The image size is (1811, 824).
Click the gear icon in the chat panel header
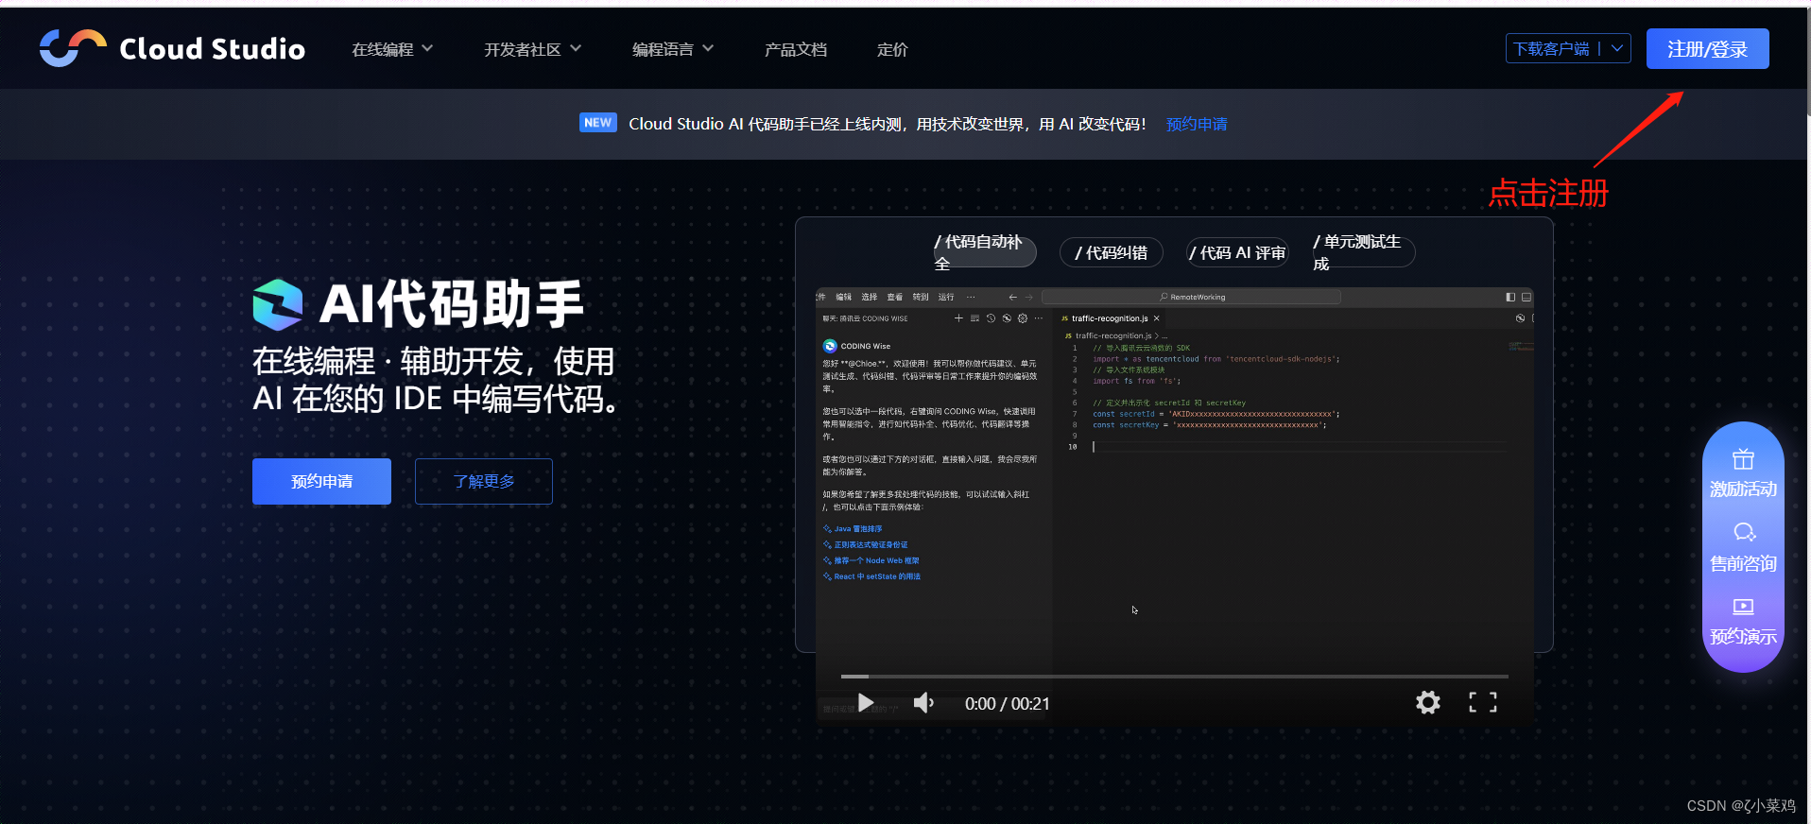[x=1023, y=318]
